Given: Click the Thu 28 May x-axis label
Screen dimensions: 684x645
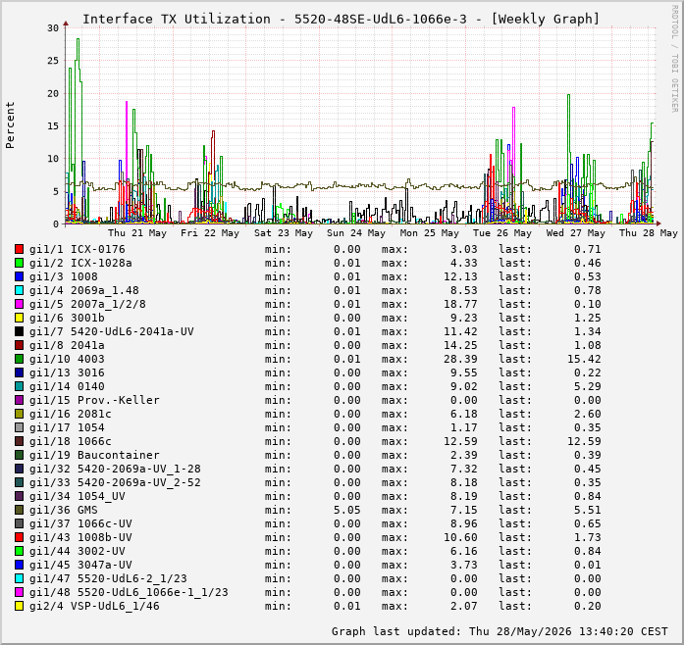Looking at the screenshot, I should click(649, 232).
